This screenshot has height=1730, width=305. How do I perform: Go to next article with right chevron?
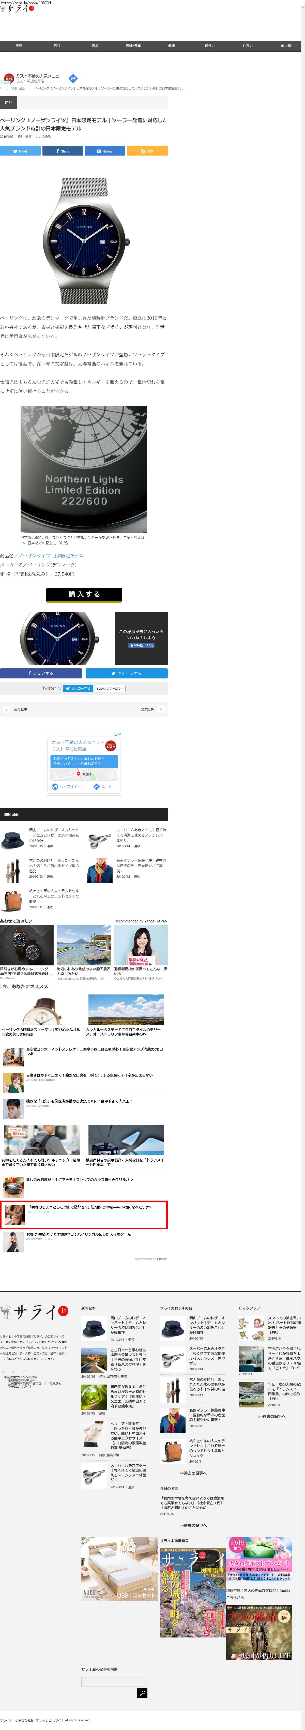pyautogui.click(x=161, y=709)
